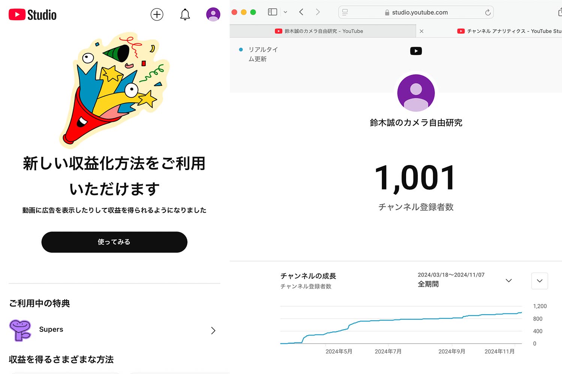
Task: Open Safari sidebar dropdown arrow
Action: [x=285, y=12]
